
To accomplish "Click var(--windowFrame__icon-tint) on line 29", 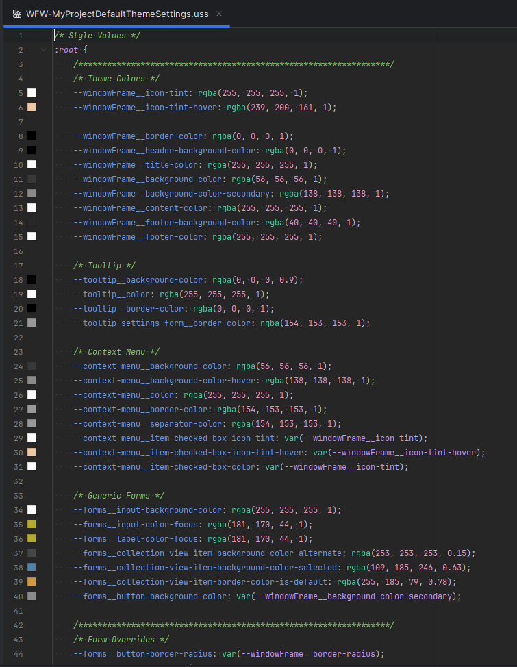I will tap(353, 438).
